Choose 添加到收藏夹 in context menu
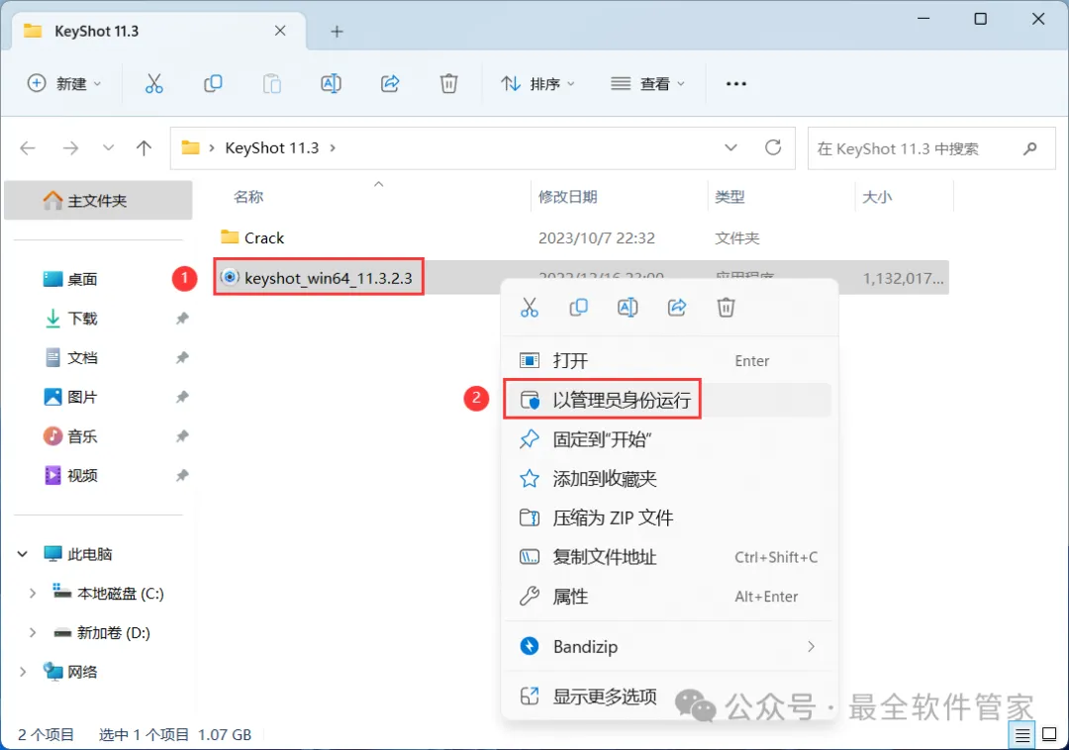The height and width of the screenshot is (750, 1069). tap(667, 478)
